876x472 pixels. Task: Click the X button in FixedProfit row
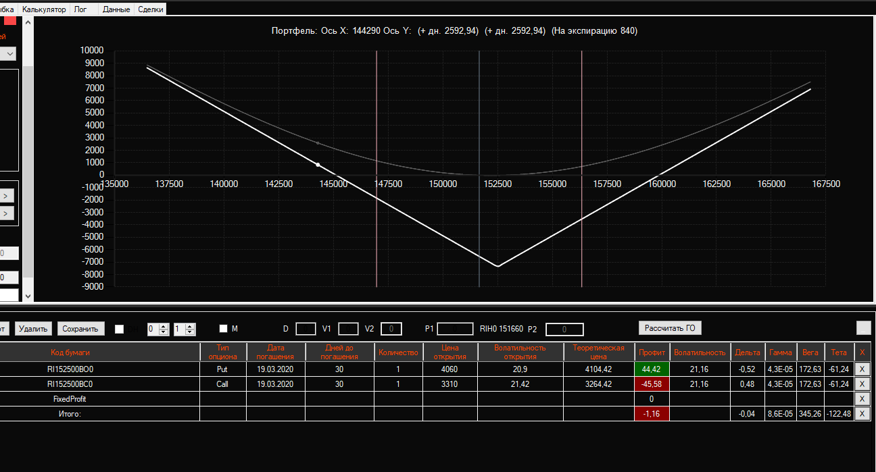click(x=862, y=398)
